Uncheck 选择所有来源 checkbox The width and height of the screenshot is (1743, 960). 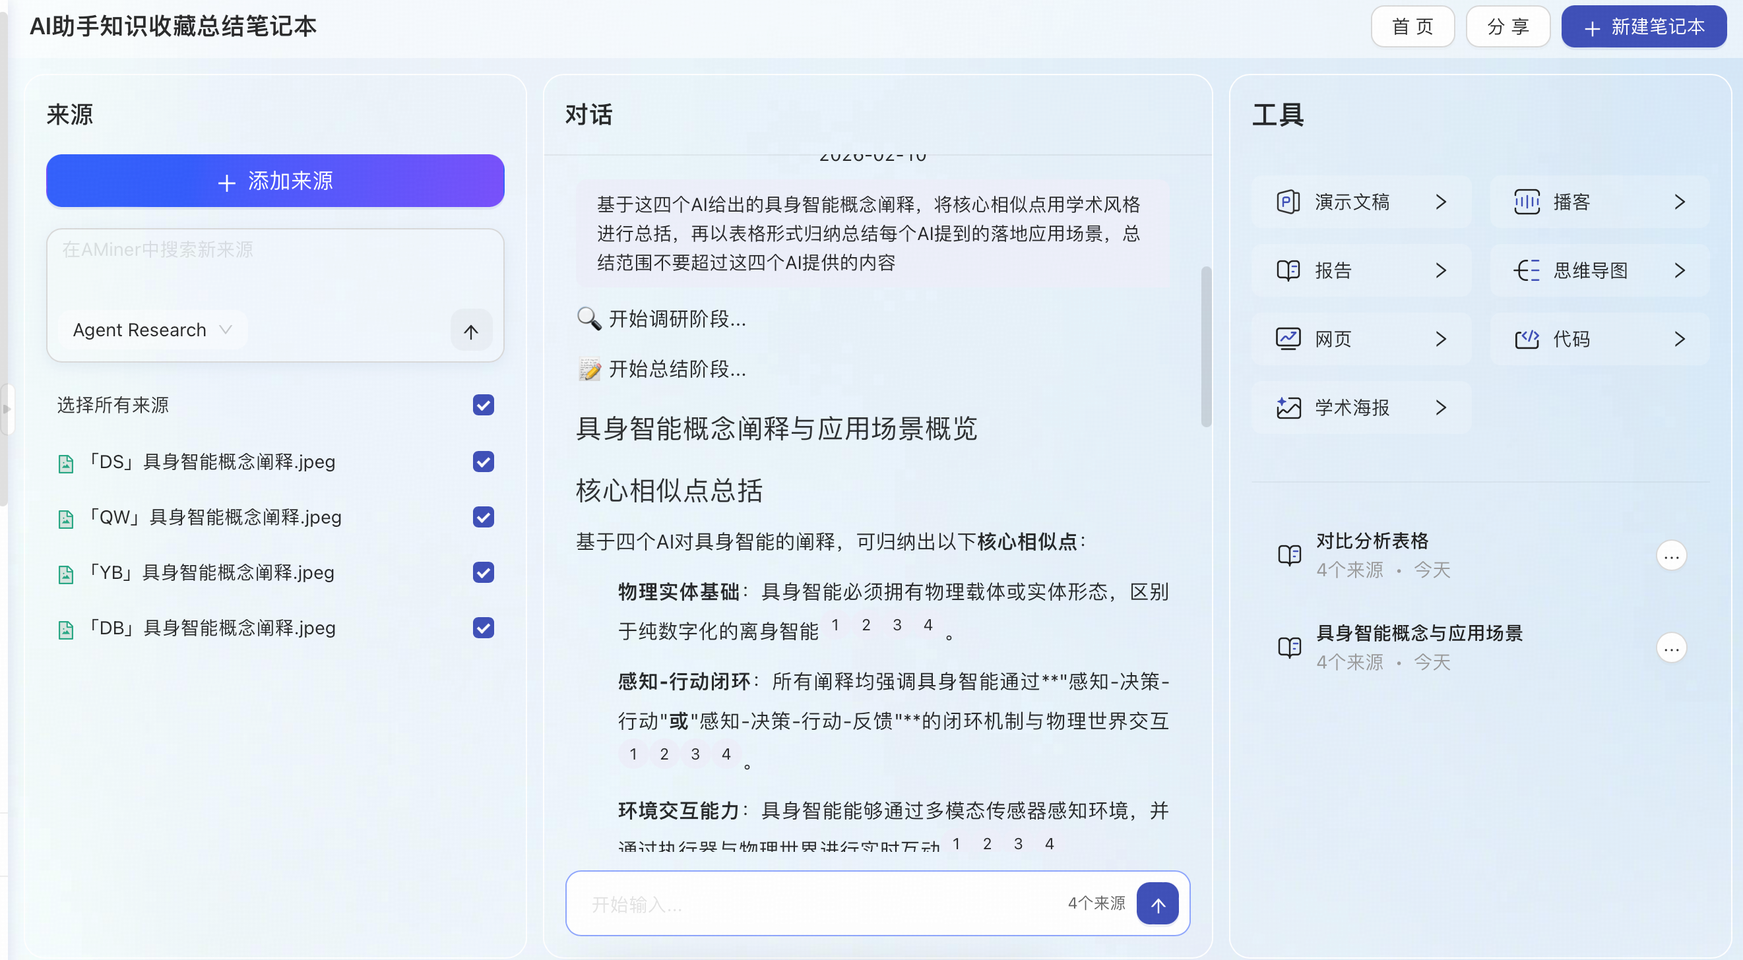coord(483,405)
